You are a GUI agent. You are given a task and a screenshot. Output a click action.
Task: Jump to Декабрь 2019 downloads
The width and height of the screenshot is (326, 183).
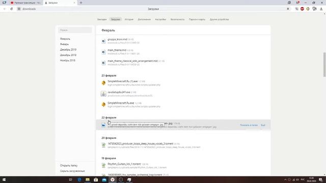pos(68,50)
